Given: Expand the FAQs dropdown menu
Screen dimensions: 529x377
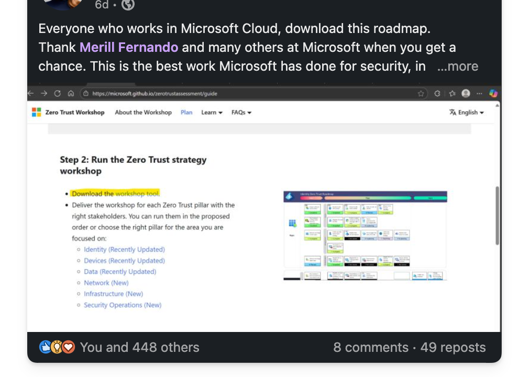Looking at the screenshot, I should (241, 112).
